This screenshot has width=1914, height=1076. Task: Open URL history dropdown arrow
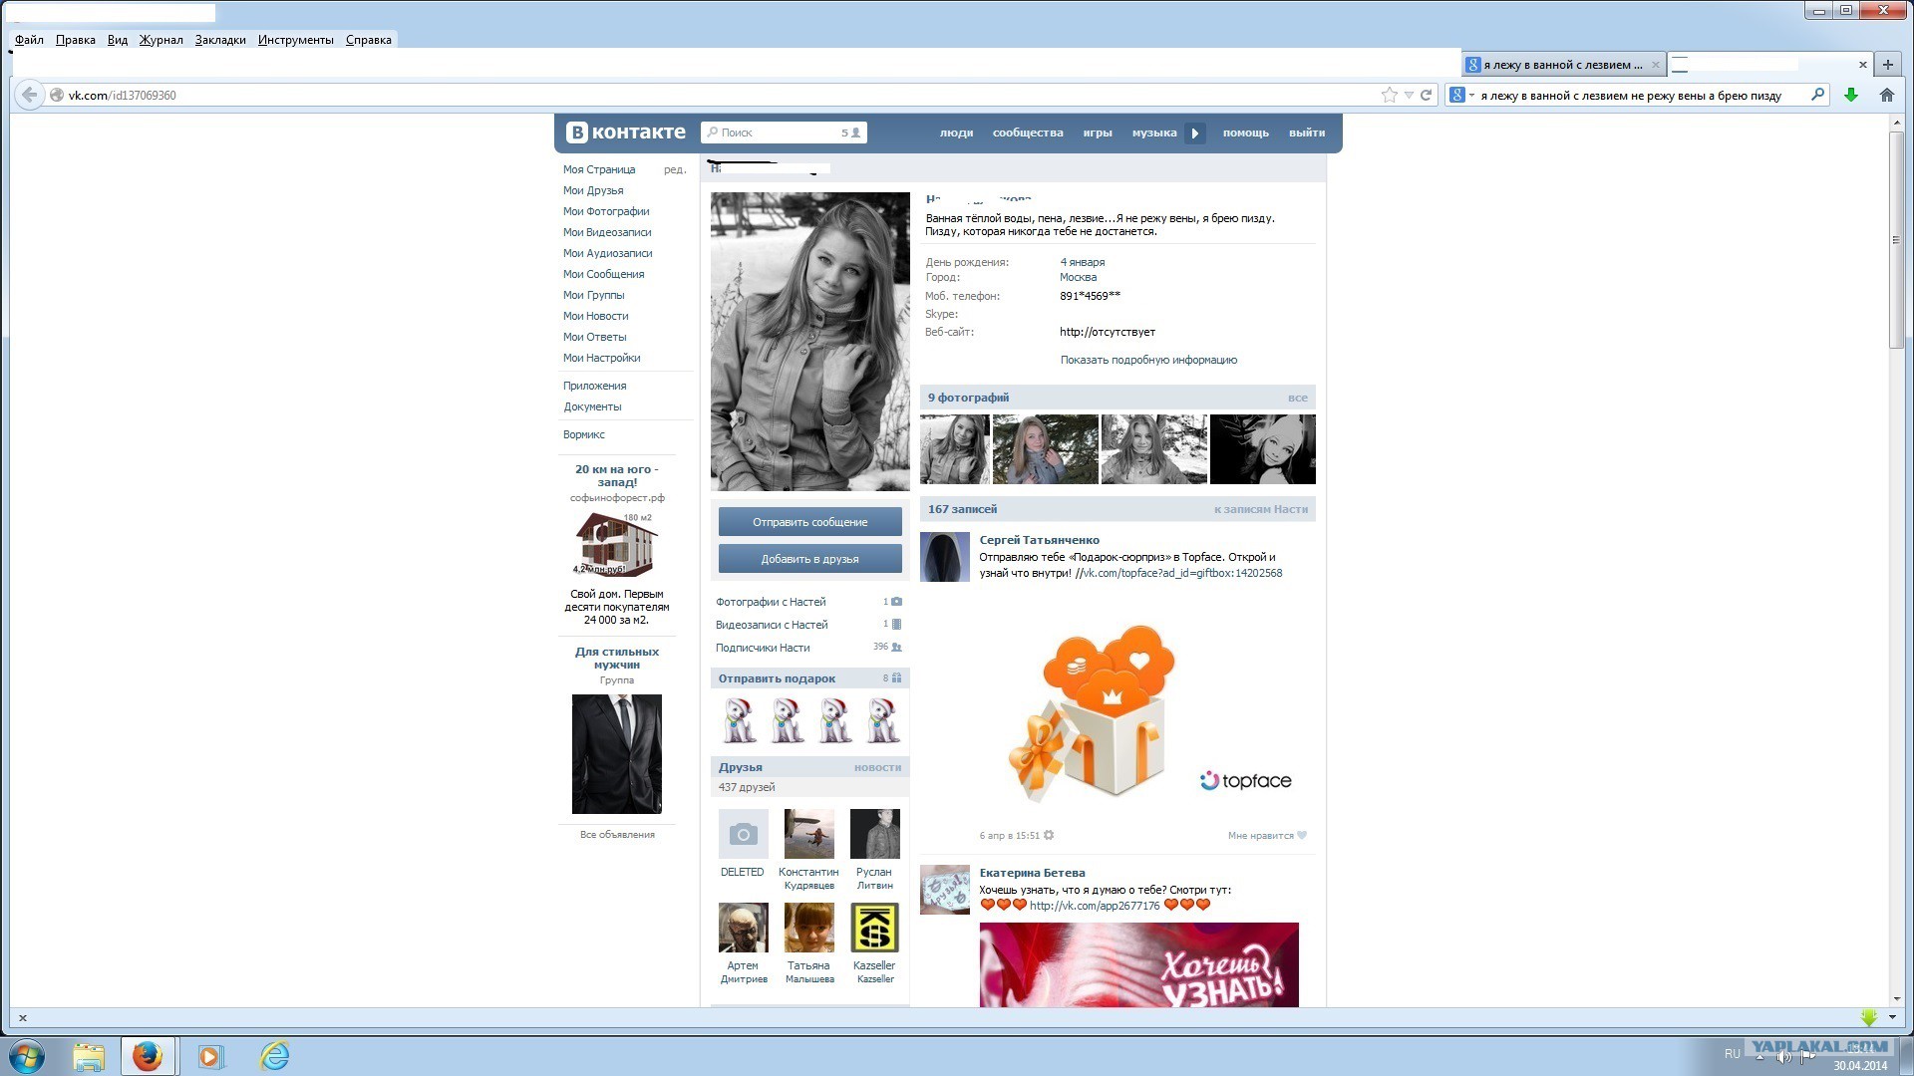coord(1409,95)
